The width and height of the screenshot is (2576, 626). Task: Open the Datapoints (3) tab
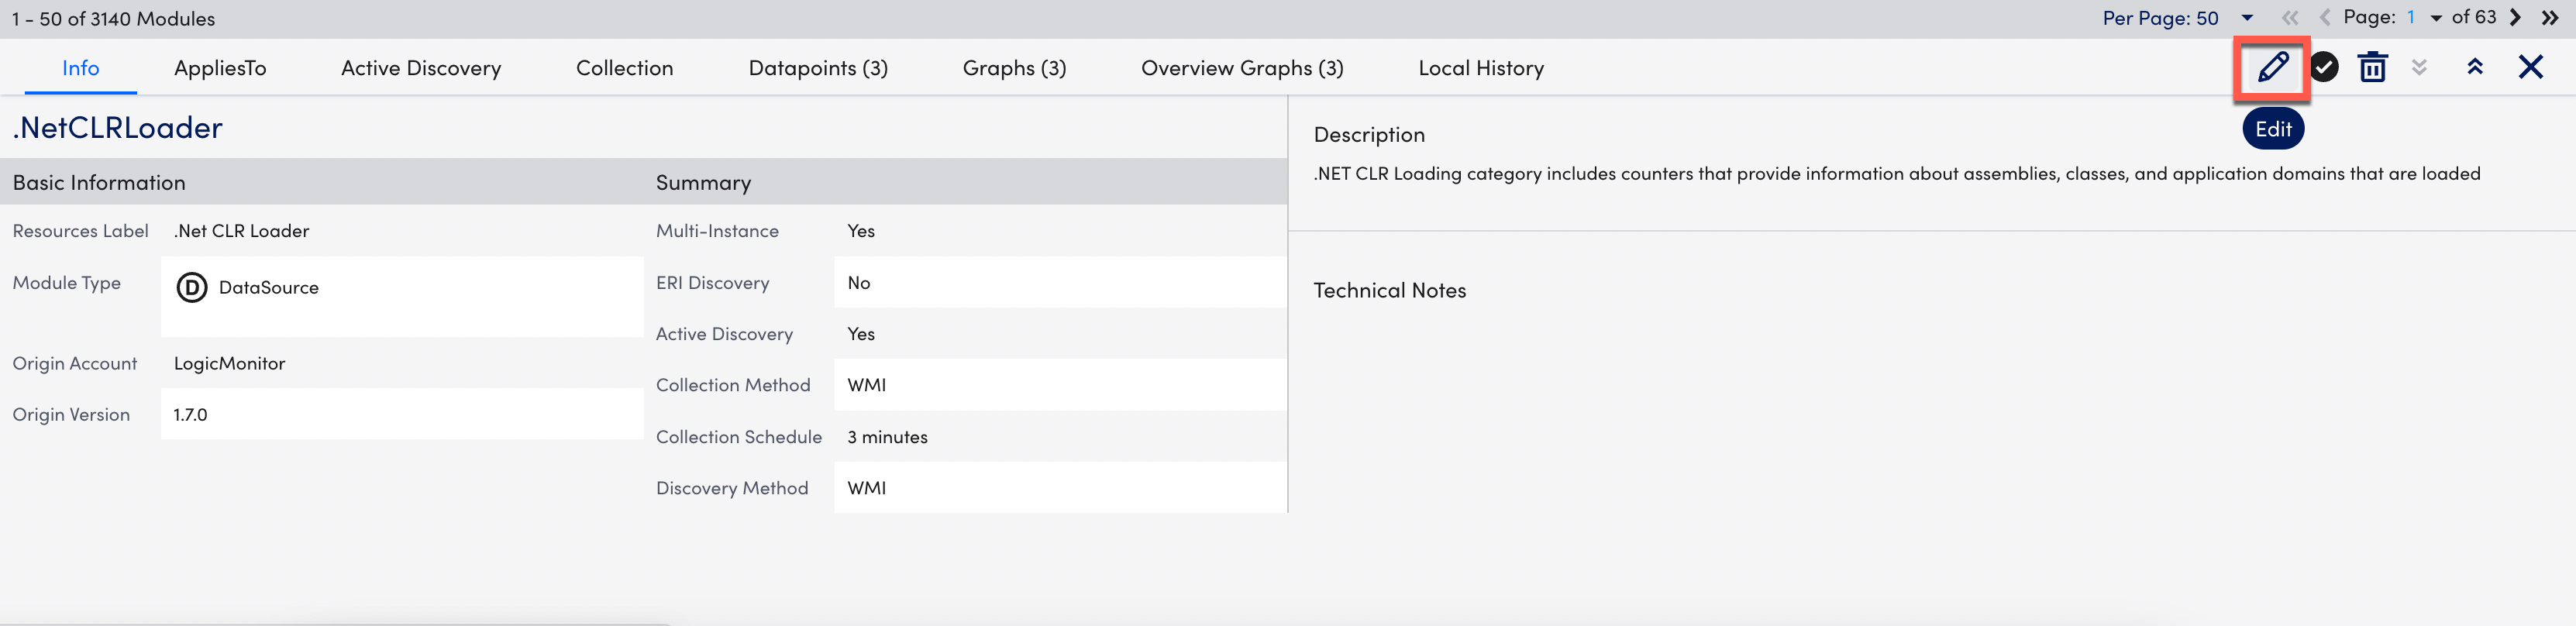click(x=818, y=68)
